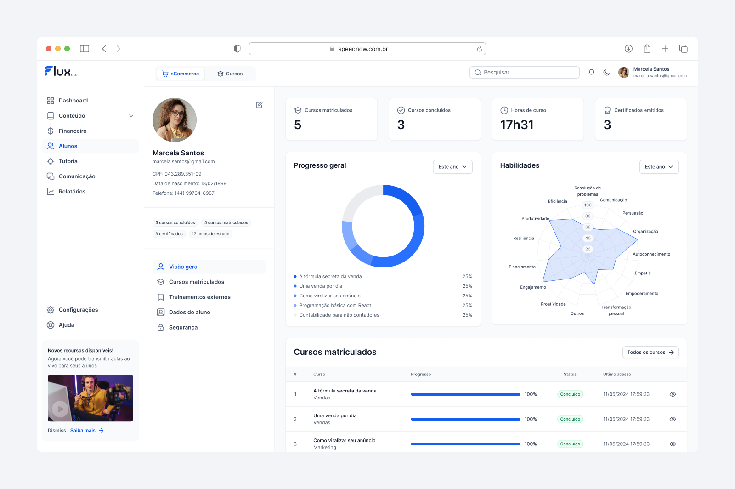This screenshot has height=489, width=735.
Task: Click the 'Todos os cursos' button
Action: coord(650,352)
